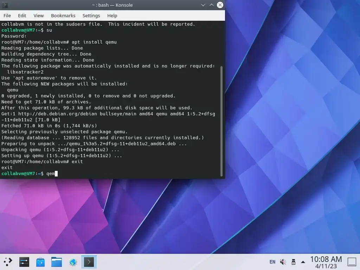Launch System Settings from the taskbar

point(24,262)
